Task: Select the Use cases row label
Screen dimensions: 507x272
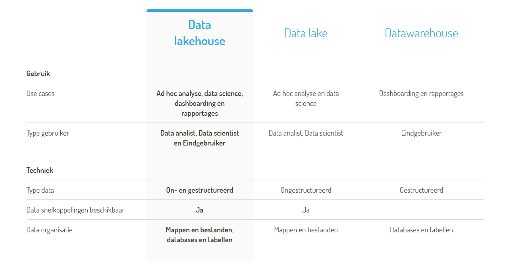Action: click(40, 94)
